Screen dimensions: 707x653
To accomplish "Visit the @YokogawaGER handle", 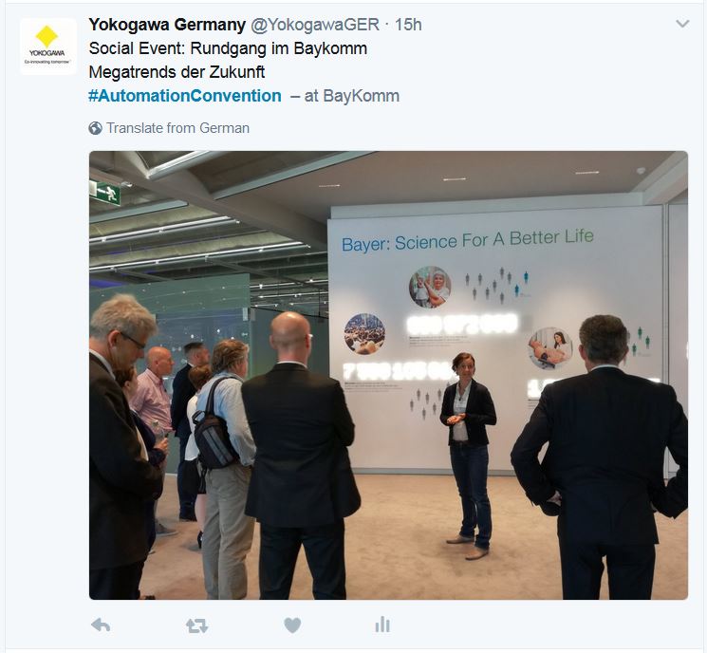I will [315, 25].
